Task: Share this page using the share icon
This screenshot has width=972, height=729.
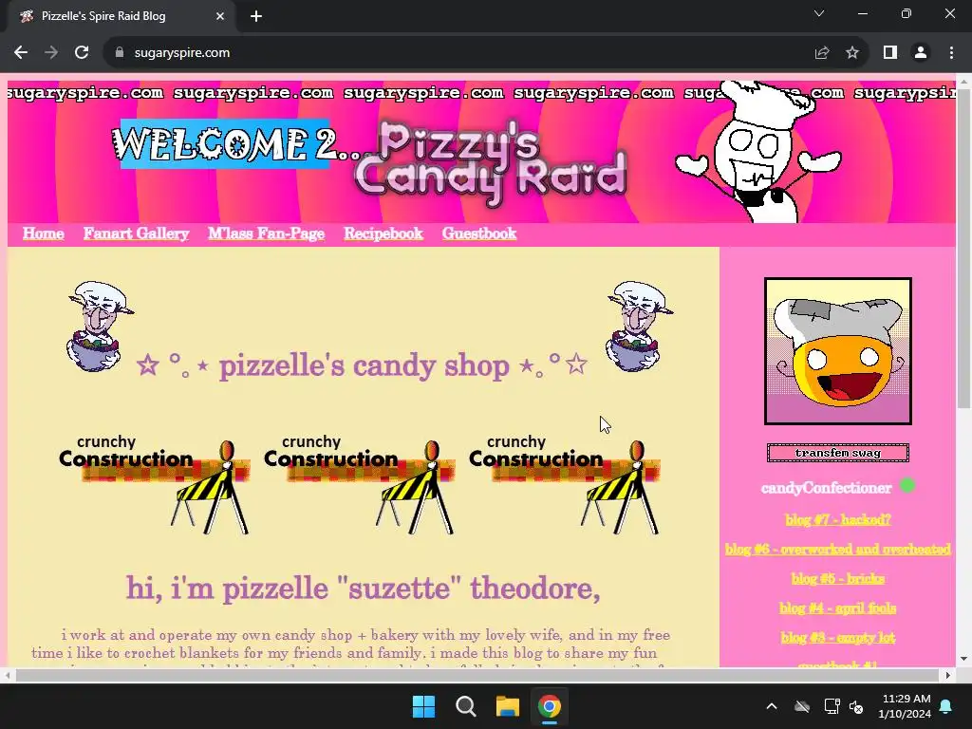Action: coord(822,53)
